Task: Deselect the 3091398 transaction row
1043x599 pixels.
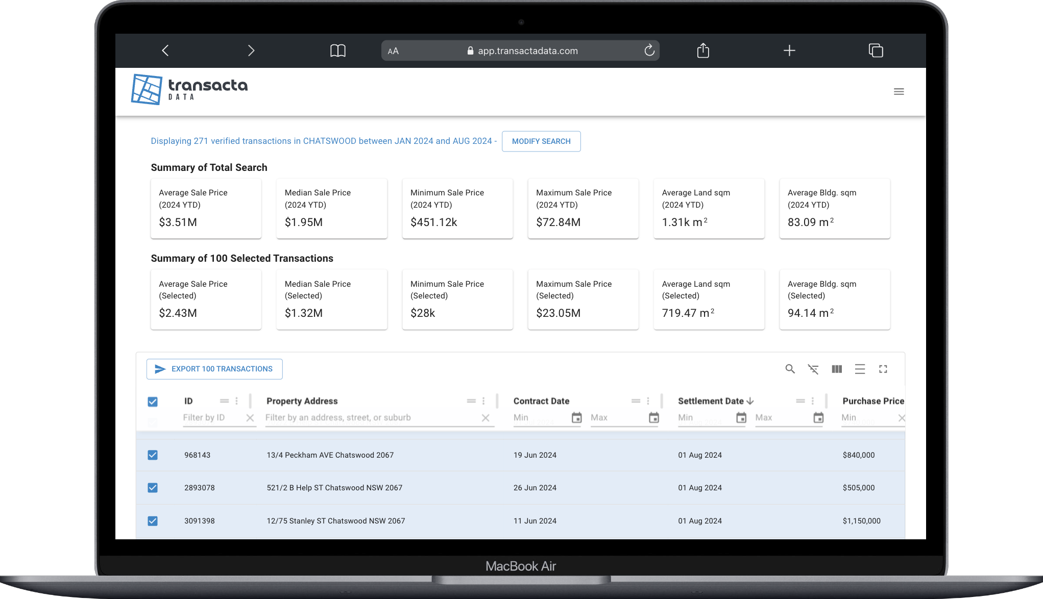Action: [153, 521]
